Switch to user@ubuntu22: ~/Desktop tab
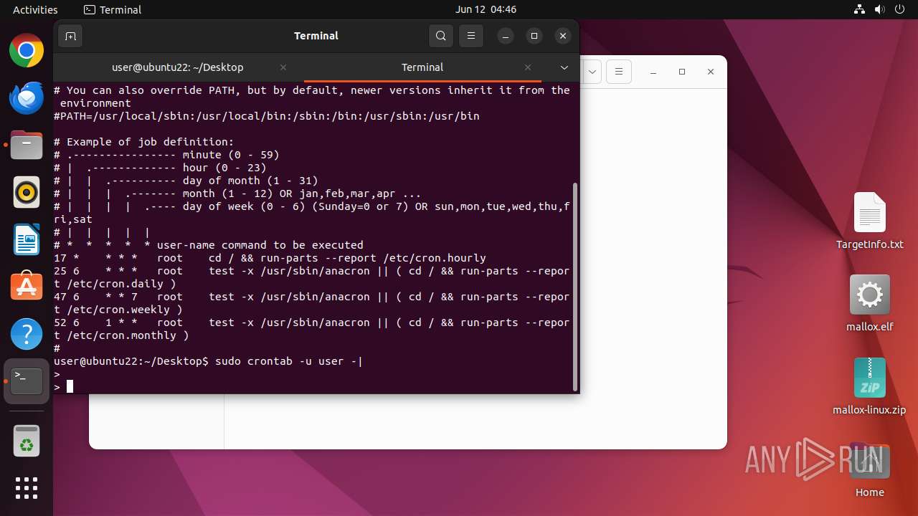Image resolution: width=918 pixels, height=516 pixels. [178, 67]
